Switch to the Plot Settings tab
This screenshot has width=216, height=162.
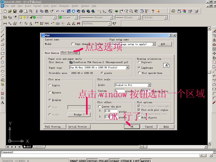[70, 53]
